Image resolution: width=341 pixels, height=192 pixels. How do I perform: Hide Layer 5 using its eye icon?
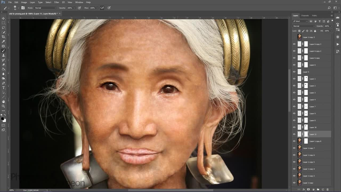click(294, 72)
